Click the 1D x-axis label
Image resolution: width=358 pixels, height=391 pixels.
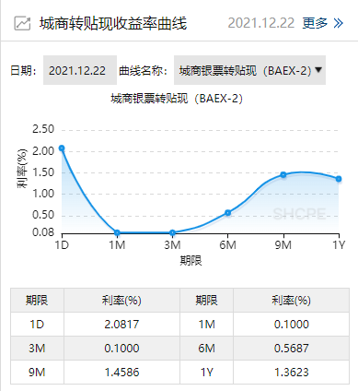coord(62,245)
